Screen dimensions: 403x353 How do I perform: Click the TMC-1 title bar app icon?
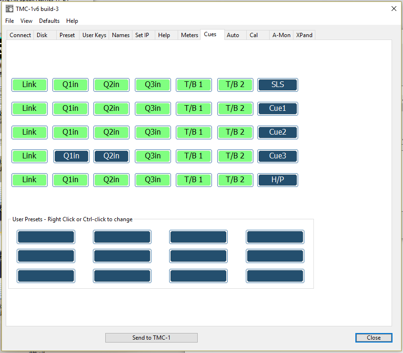coord(10,9)
